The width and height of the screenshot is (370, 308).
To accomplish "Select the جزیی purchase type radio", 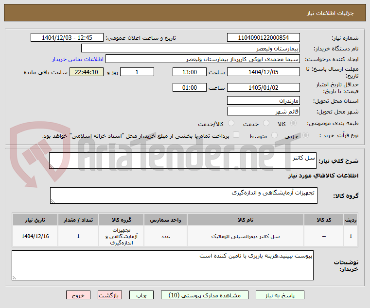I will [305, 135].
